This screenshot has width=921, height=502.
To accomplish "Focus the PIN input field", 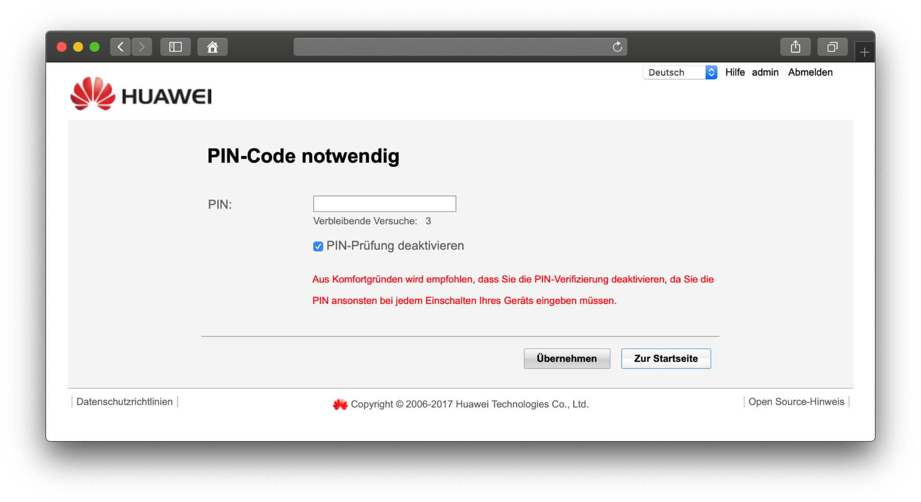I will [384, 204].
